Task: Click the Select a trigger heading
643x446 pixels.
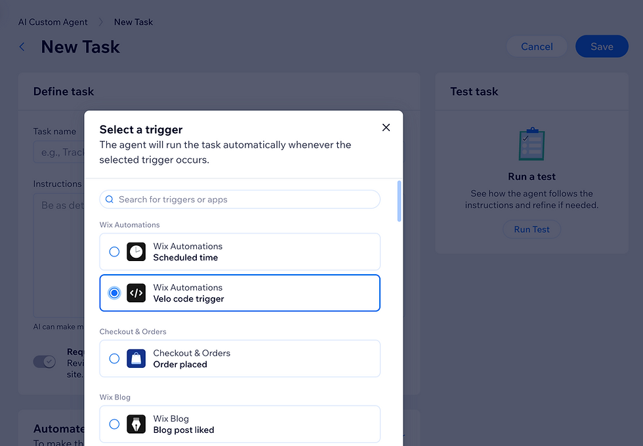Action: tap(141, 130)
